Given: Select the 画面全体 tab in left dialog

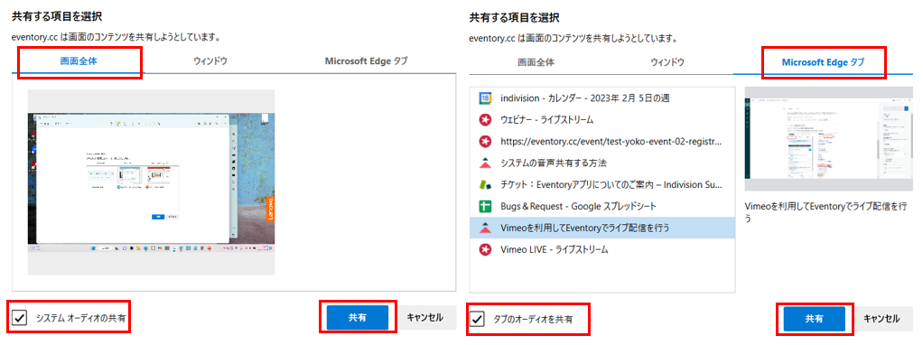Looking at the screenshot, I should click(79, 61).
